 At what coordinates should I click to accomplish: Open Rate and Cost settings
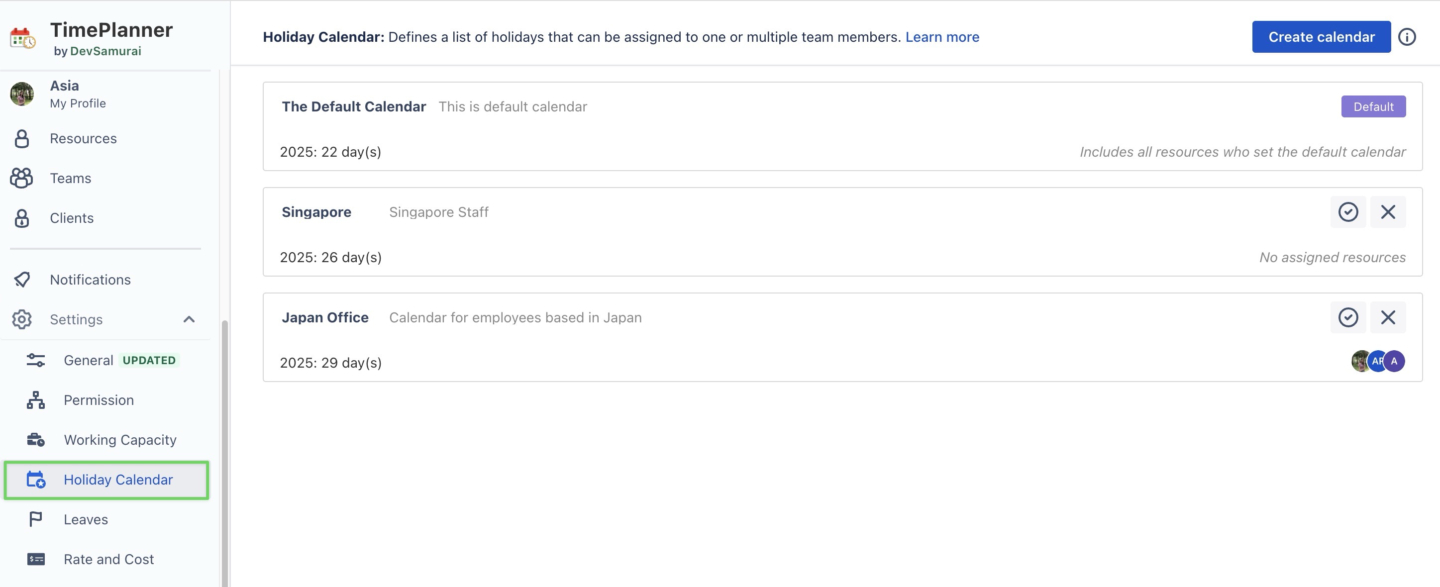[108, 559]
